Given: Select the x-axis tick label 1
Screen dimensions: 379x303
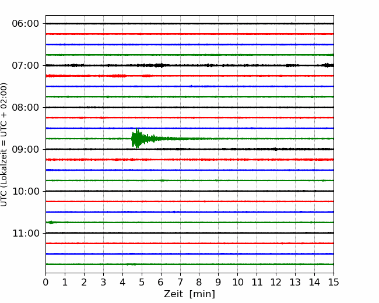Looking at the screenshot, I should (65, 282).
